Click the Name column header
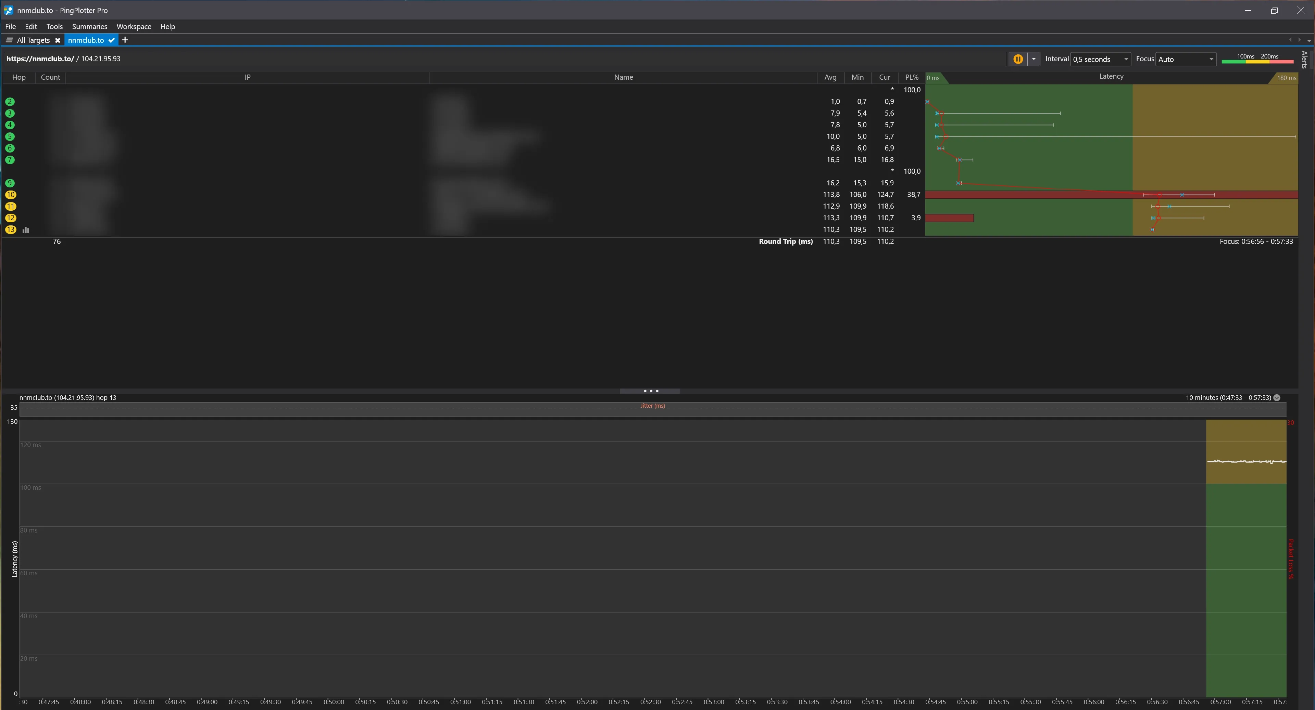The width and height of the screenshot is (1315, 710). (x=623, y=78)
